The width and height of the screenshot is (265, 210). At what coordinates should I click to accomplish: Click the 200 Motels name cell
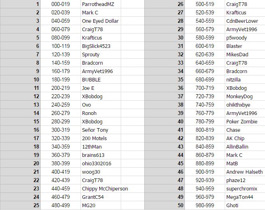101,139
